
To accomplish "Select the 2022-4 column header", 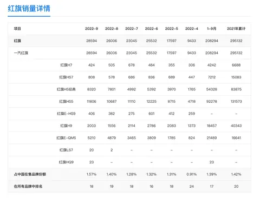I will click(x=192, y=29).
